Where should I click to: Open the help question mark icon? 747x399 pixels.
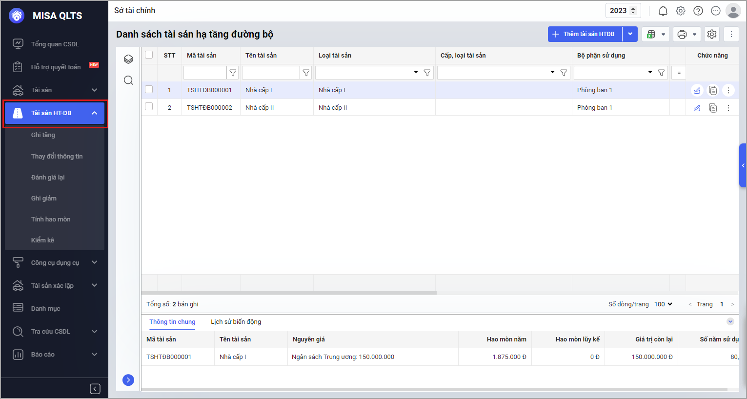[x=698, y=11]
